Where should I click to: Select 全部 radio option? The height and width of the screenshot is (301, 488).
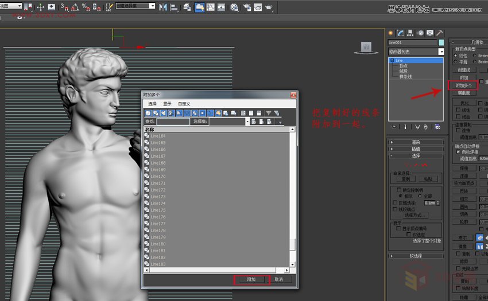[420, 196]
